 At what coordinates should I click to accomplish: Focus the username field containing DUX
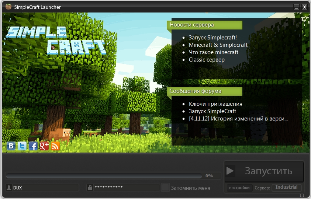[x=42, y=188]
